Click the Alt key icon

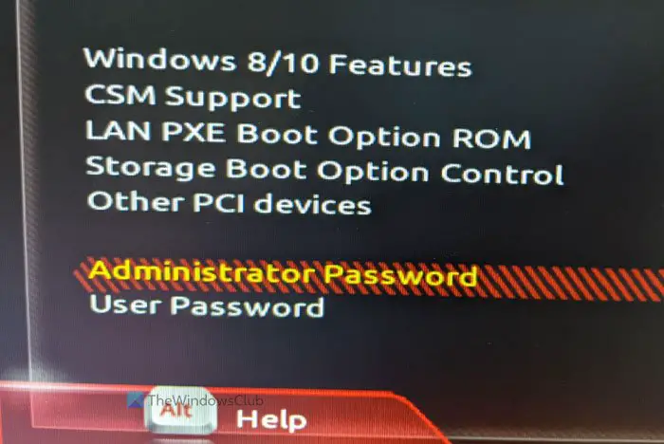pos(180,411)
